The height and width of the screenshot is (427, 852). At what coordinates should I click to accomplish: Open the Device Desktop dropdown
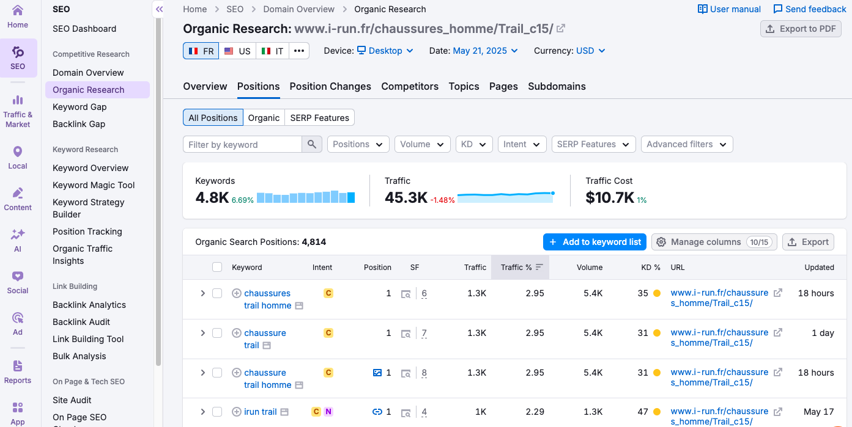[385, 51]
